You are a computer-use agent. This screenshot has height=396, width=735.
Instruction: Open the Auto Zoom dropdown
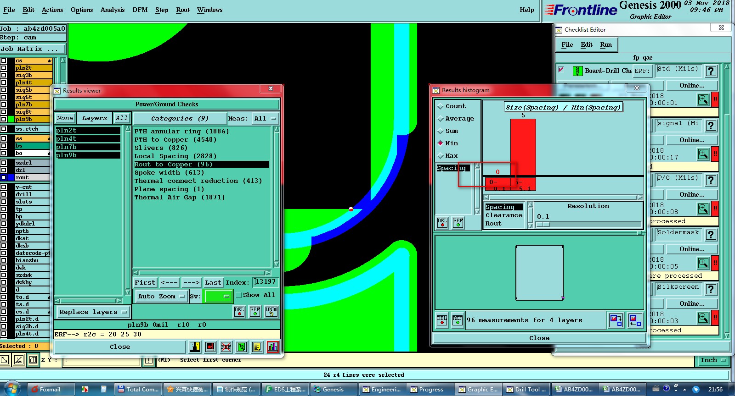pos(161,297)
